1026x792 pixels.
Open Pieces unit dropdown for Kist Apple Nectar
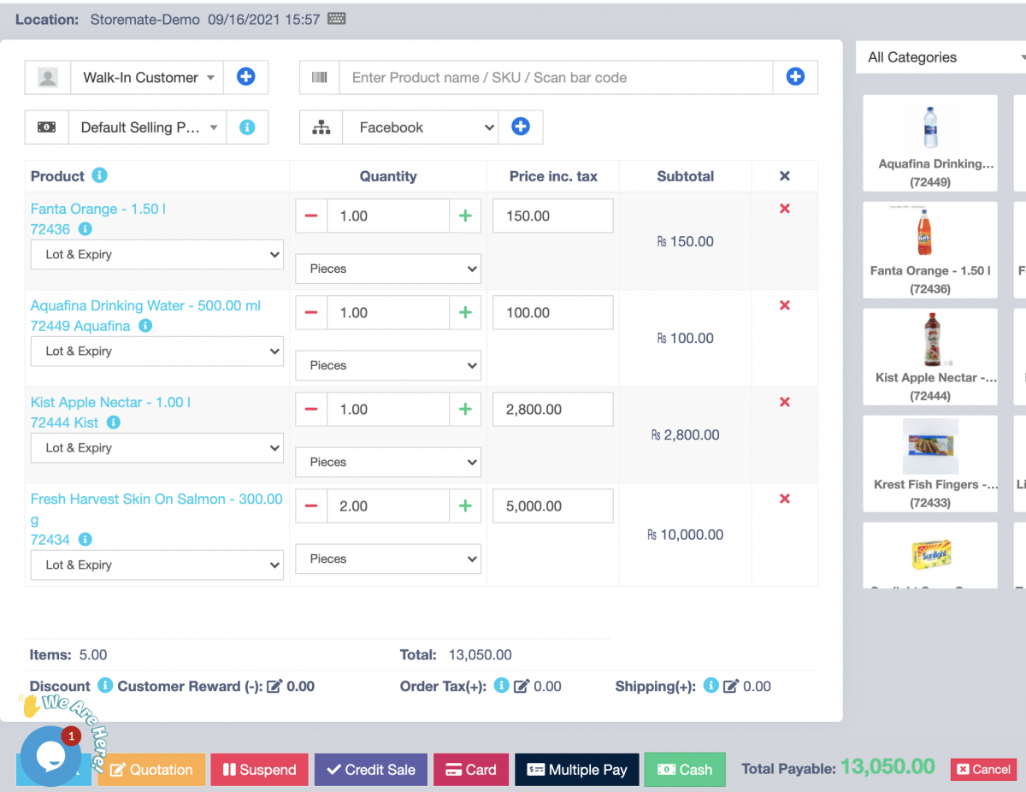click(388, 462)
